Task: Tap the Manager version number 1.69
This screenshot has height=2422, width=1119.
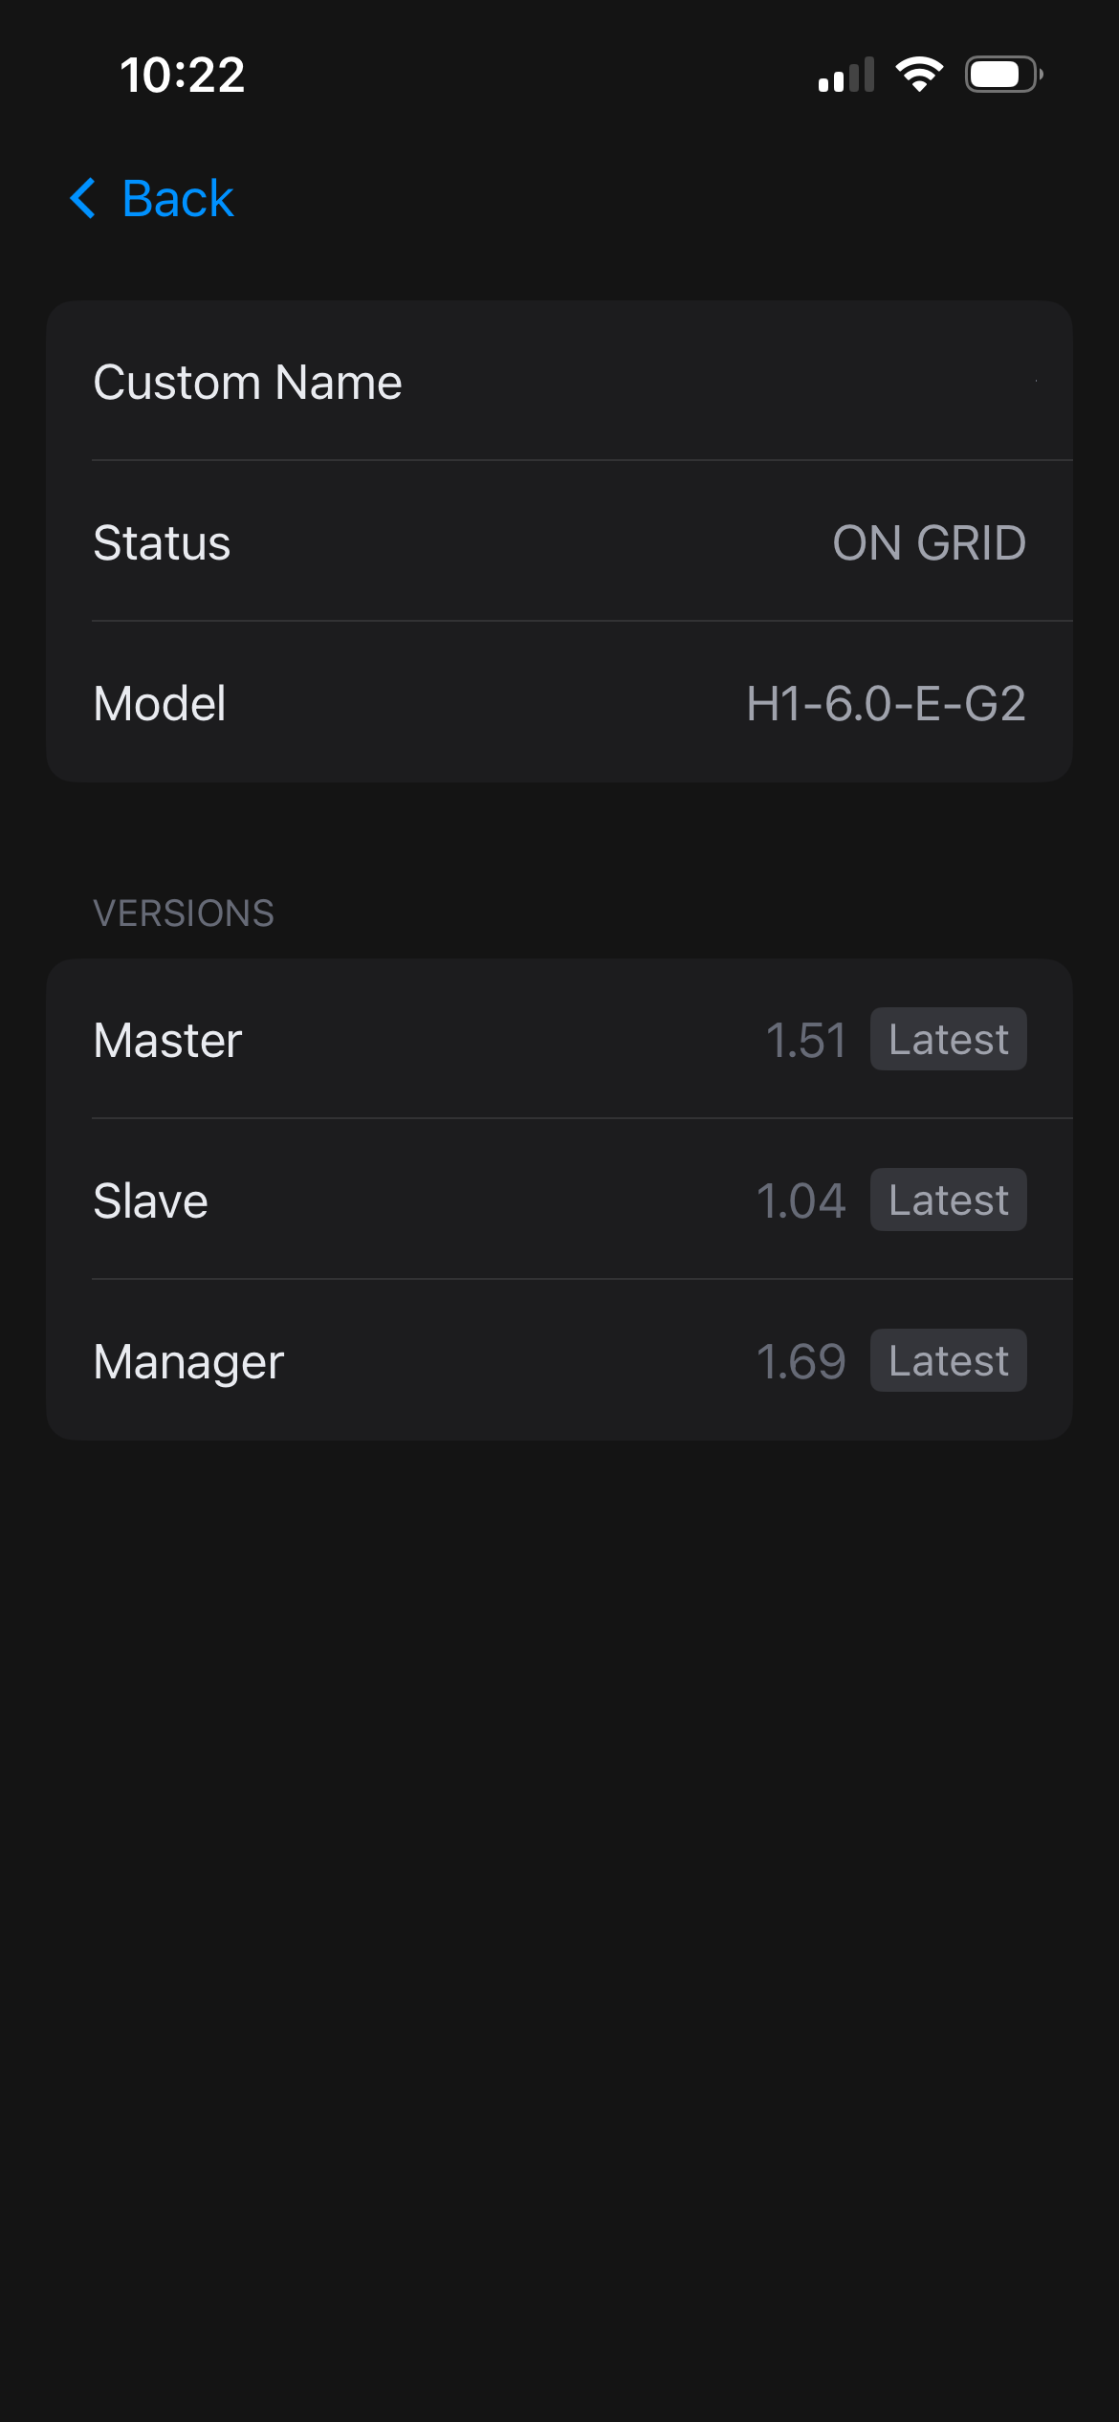Action: pos(801,1362)
